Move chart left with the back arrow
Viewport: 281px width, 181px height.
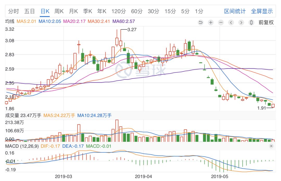tap(231, 22)
